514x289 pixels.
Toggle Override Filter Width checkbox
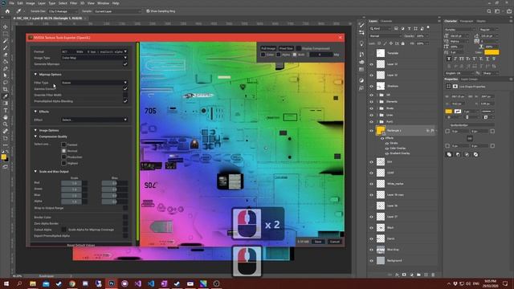pyautogui.click(x=125, y=95)
